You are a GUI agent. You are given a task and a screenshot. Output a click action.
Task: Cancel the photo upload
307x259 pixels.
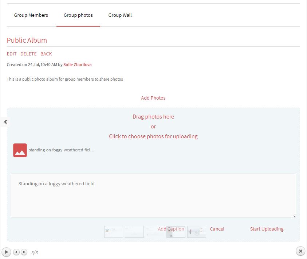(217, 229)
